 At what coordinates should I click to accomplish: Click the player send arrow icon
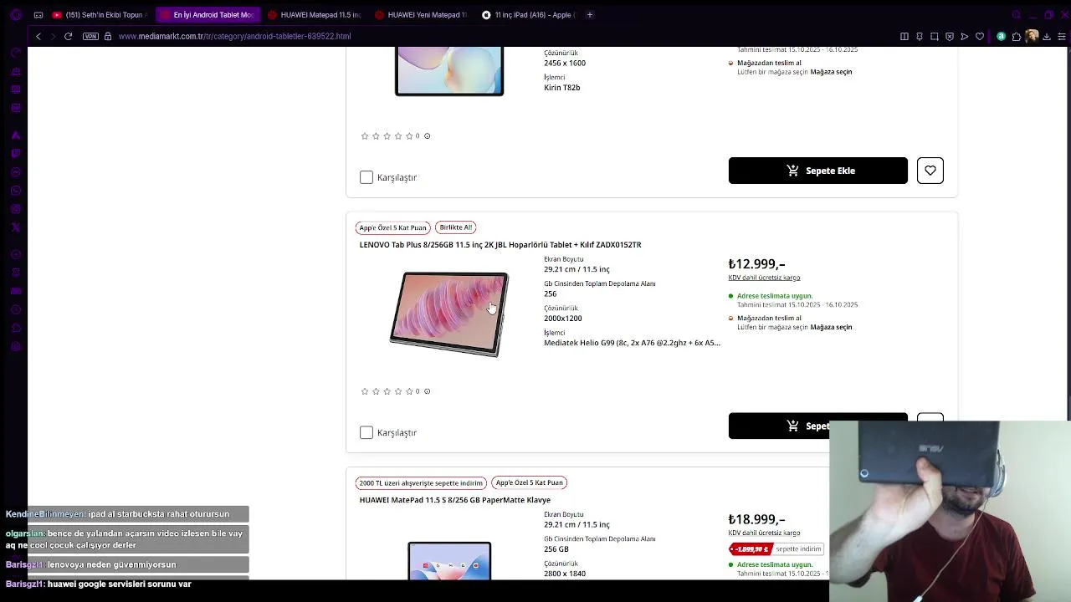pos(965,36)
